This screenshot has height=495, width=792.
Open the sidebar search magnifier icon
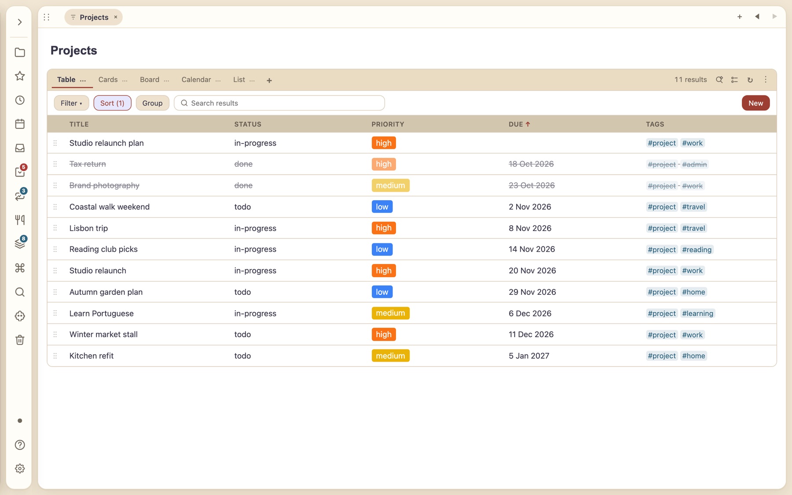(20, 292)
